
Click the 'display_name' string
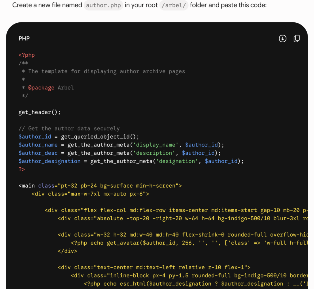click(x=155, y=145)
